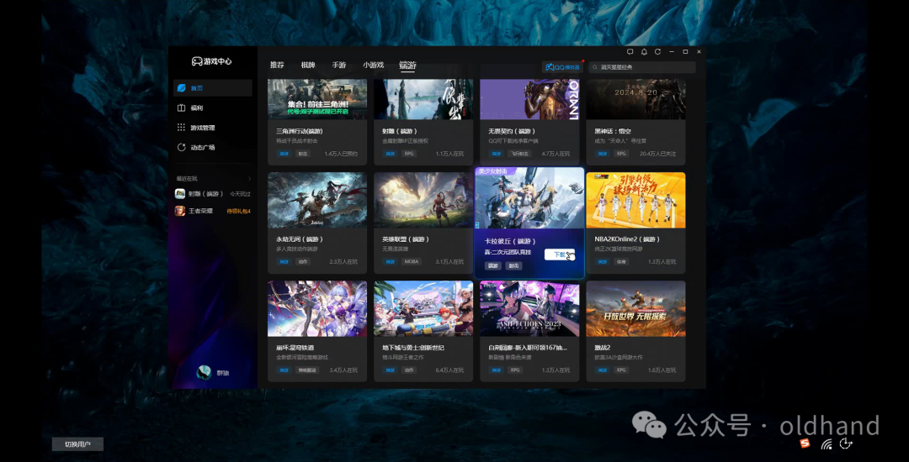Open the 激战2 card thumbnail
This screenshot has width=909, height=462.
click(635, 309)
